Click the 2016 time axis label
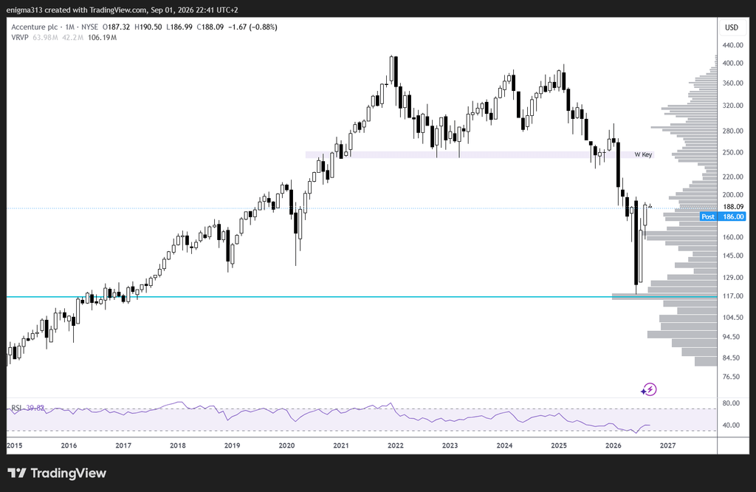Image resolution: width=756 pixels, height=492 pixels. point(69,445)
